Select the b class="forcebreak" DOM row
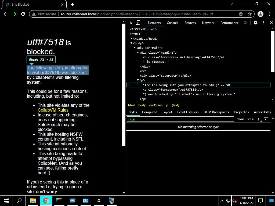 173,90
